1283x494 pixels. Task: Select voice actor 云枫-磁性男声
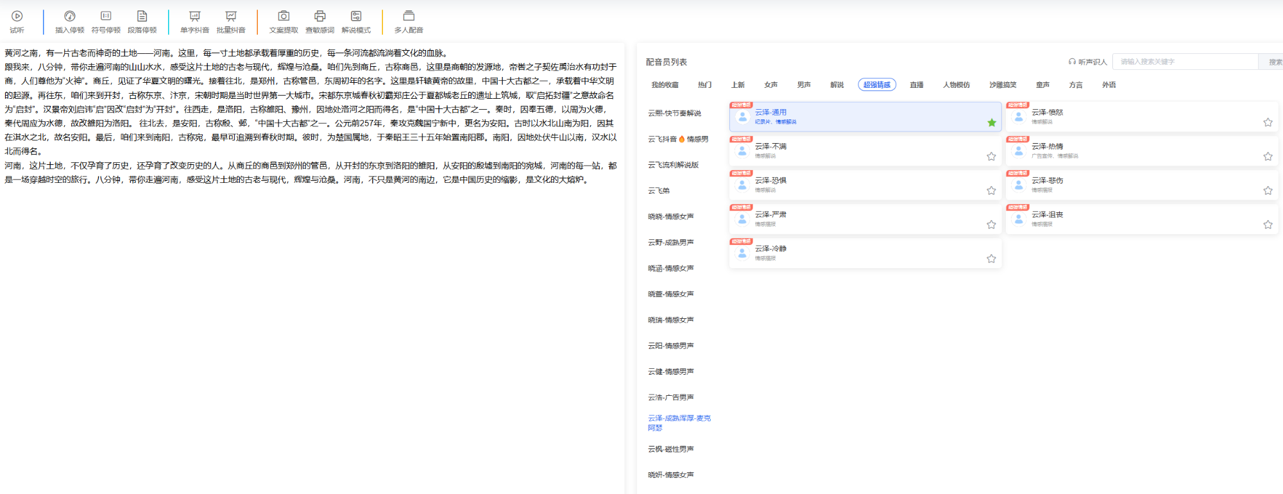coord(671,448)
